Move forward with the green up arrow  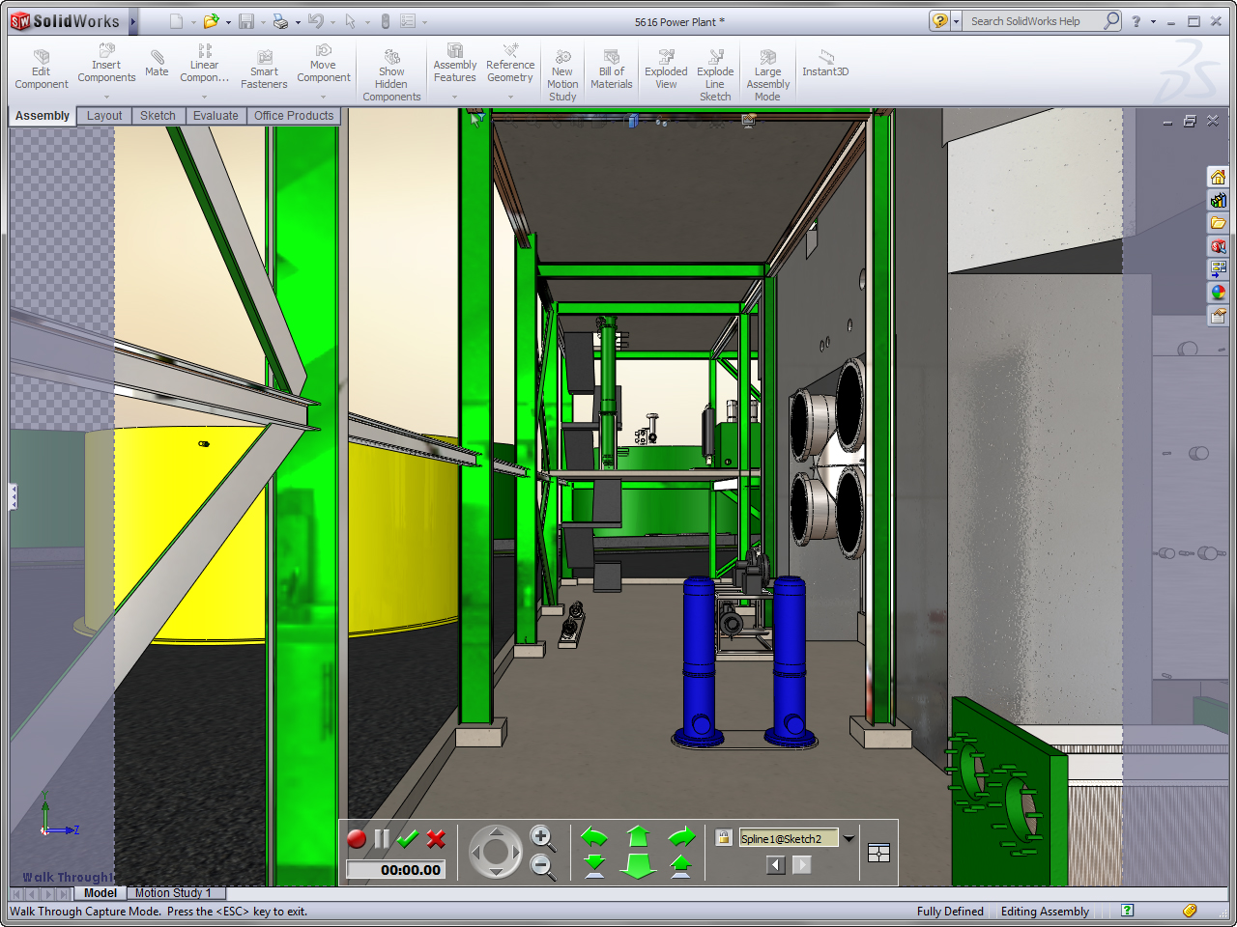638,836
